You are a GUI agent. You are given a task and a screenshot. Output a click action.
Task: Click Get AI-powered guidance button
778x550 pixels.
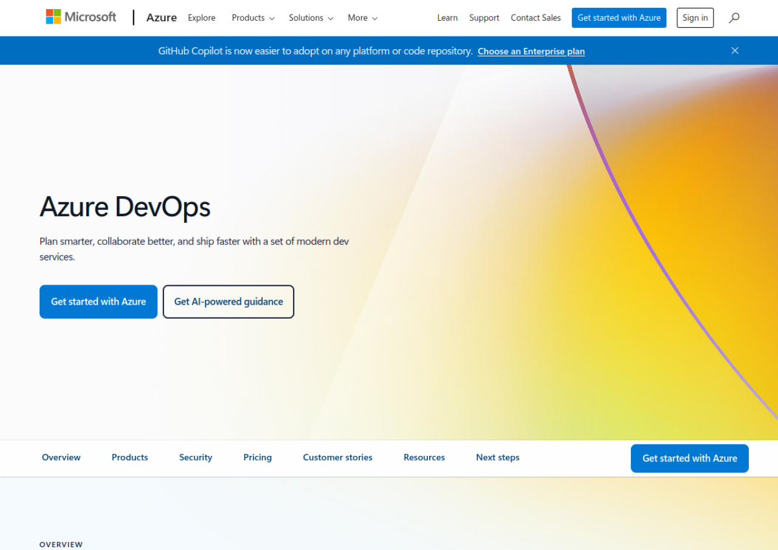(229, 302)
